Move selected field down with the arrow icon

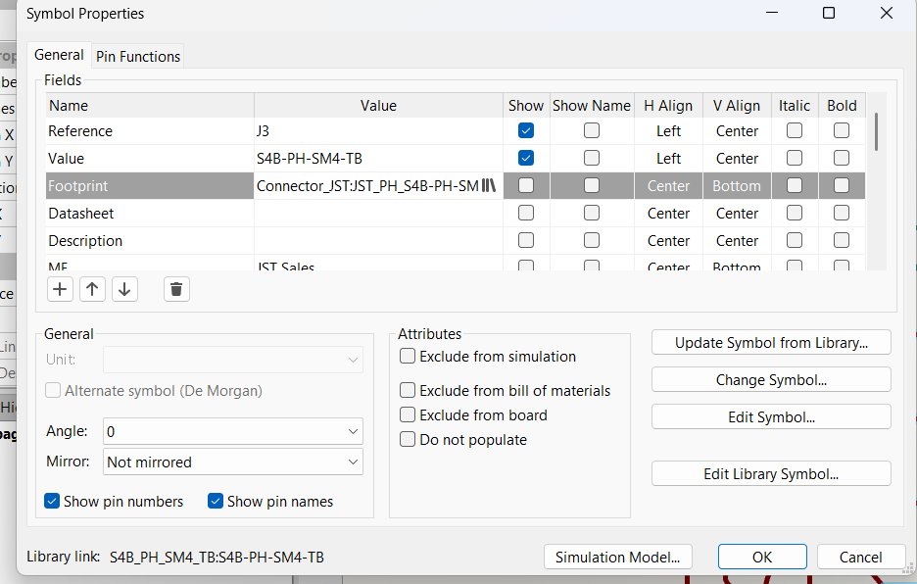click(x=125, y=289)
